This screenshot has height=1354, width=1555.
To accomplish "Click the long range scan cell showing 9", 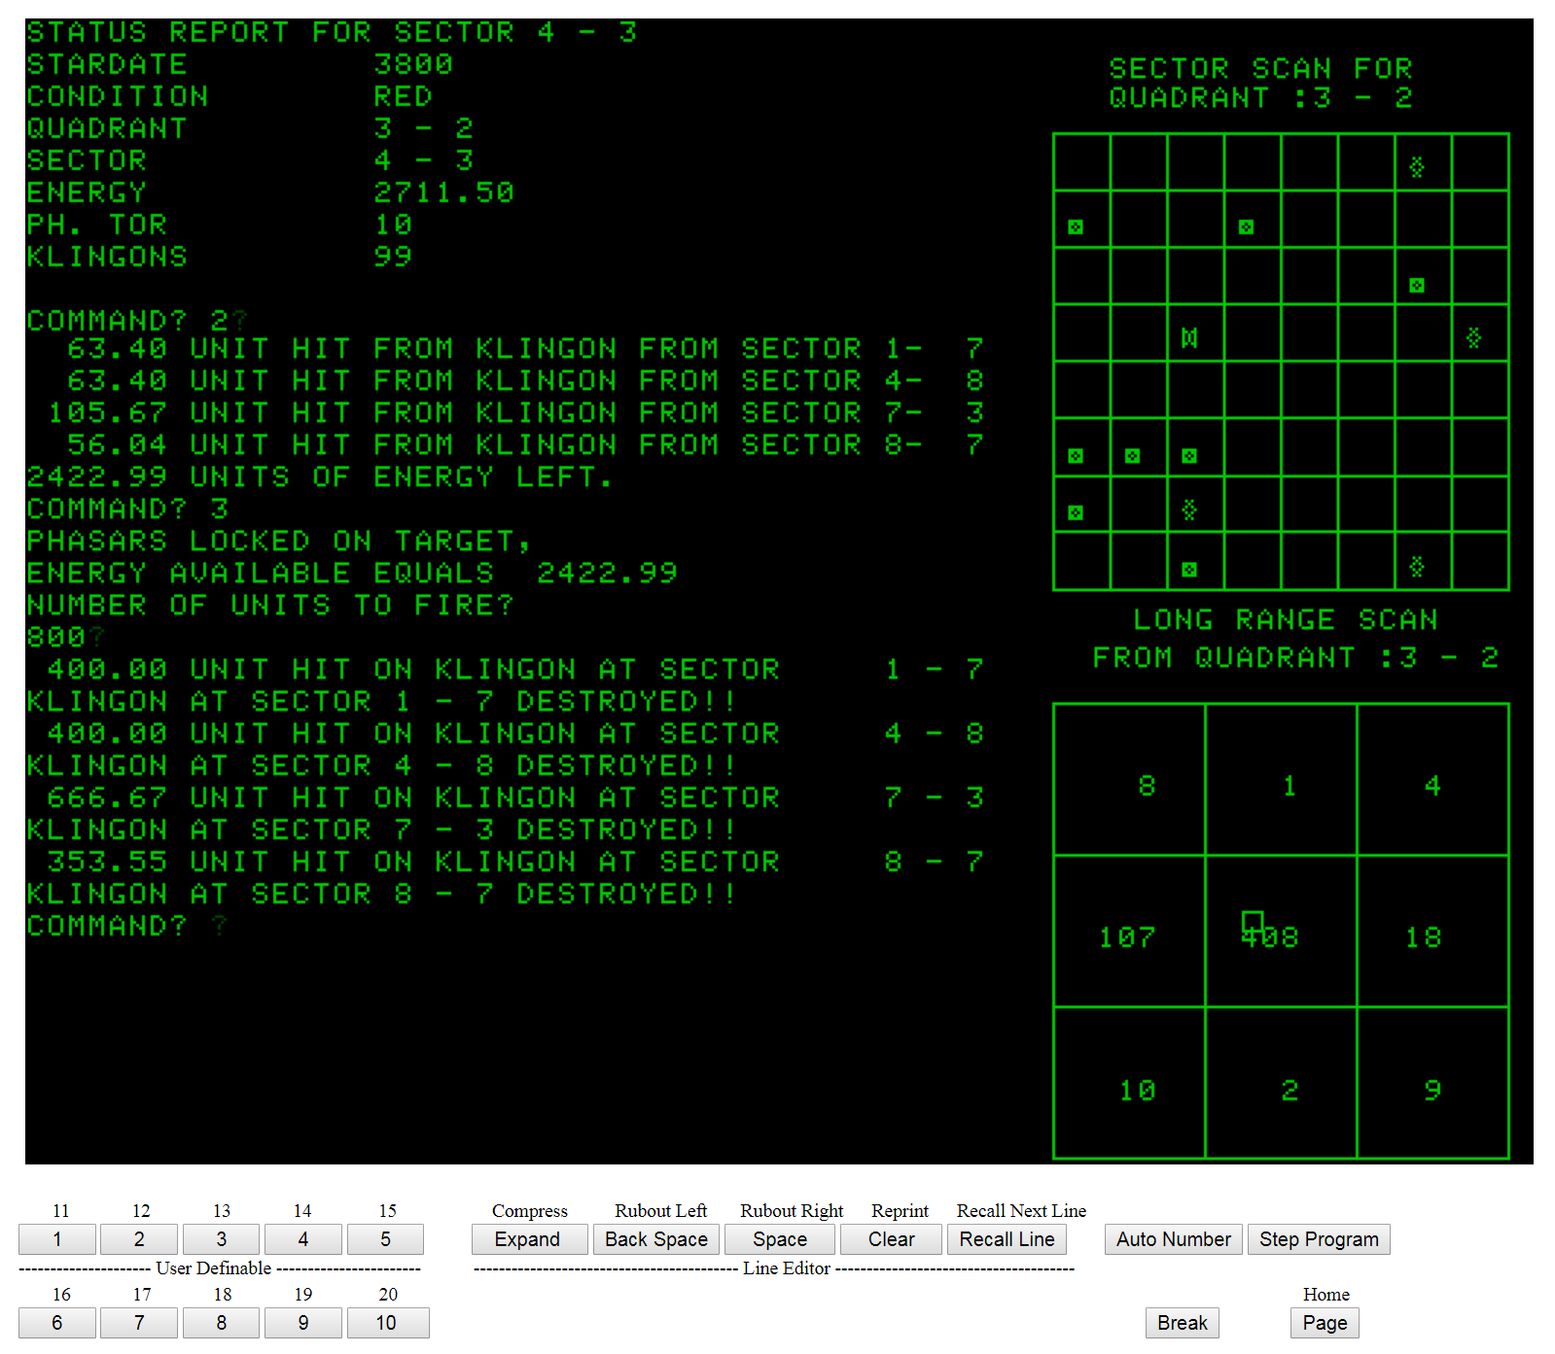I will coord(1432,1083).
